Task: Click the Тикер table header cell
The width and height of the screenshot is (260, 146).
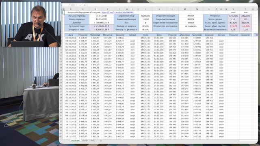Action: (145, 35)
